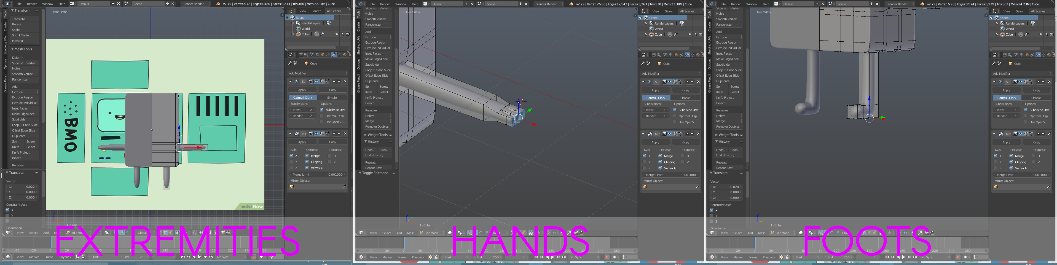Toggle Subsurf edit-mode display icon in left window

(x=322, y=81)
